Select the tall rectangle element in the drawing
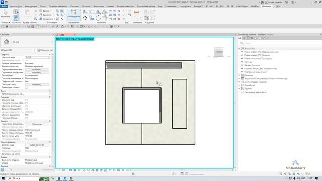 [x=180, y=104]
